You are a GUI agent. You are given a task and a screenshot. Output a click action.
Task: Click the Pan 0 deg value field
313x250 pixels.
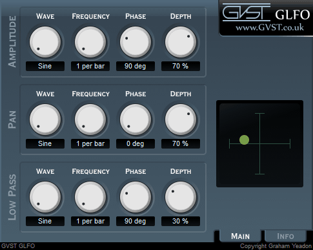click(x=136, y=143)
